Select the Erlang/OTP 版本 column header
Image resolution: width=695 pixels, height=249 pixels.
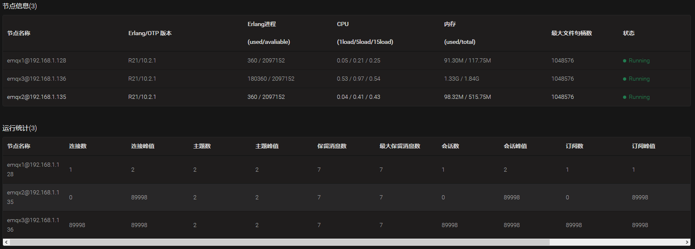click(x=151, y=33)
